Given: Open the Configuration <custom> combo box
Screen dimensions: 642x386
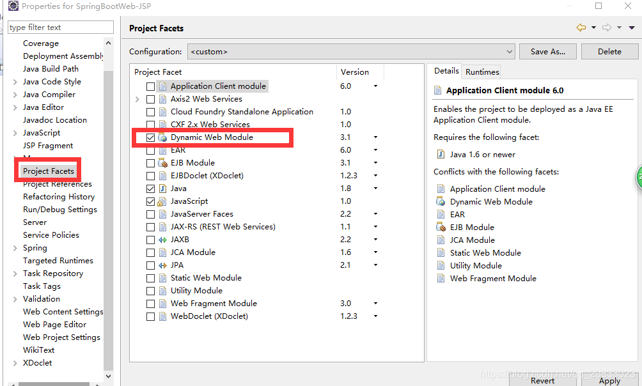Looking at the screenshot, I should pos(351,52).
